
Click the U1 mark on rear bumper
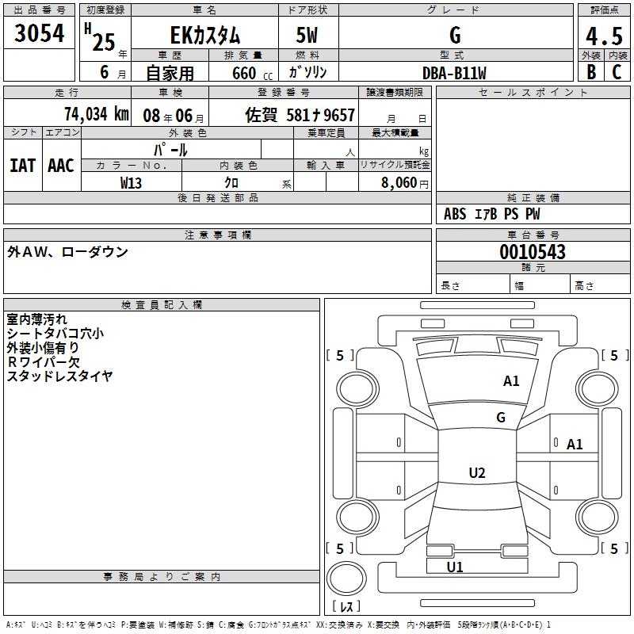(x=455, y=567)
